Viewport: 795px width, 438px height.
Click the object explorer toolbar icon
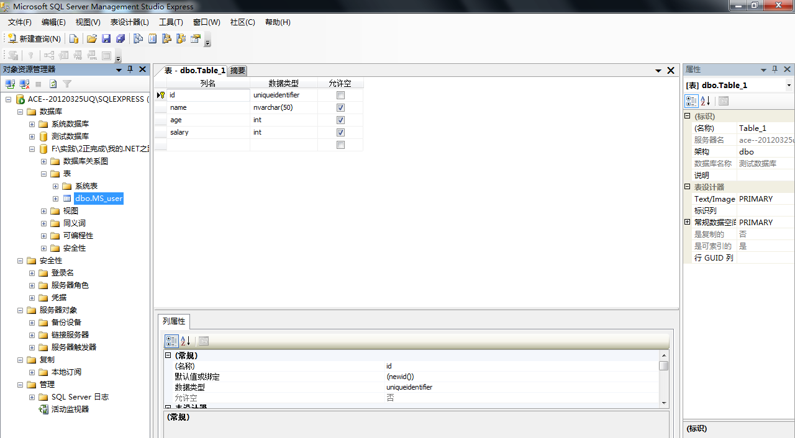click(166, 38)
